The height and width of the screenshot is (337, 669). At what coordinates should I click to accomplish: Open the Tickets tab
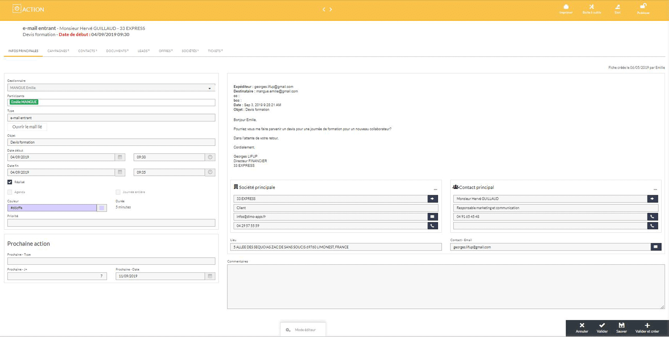click(x=215, y=51)
